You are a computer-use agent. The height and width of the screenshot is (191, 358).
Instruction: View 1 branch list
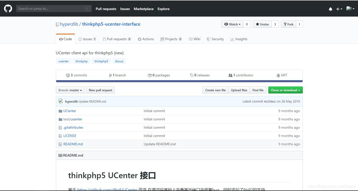(117, 75)
